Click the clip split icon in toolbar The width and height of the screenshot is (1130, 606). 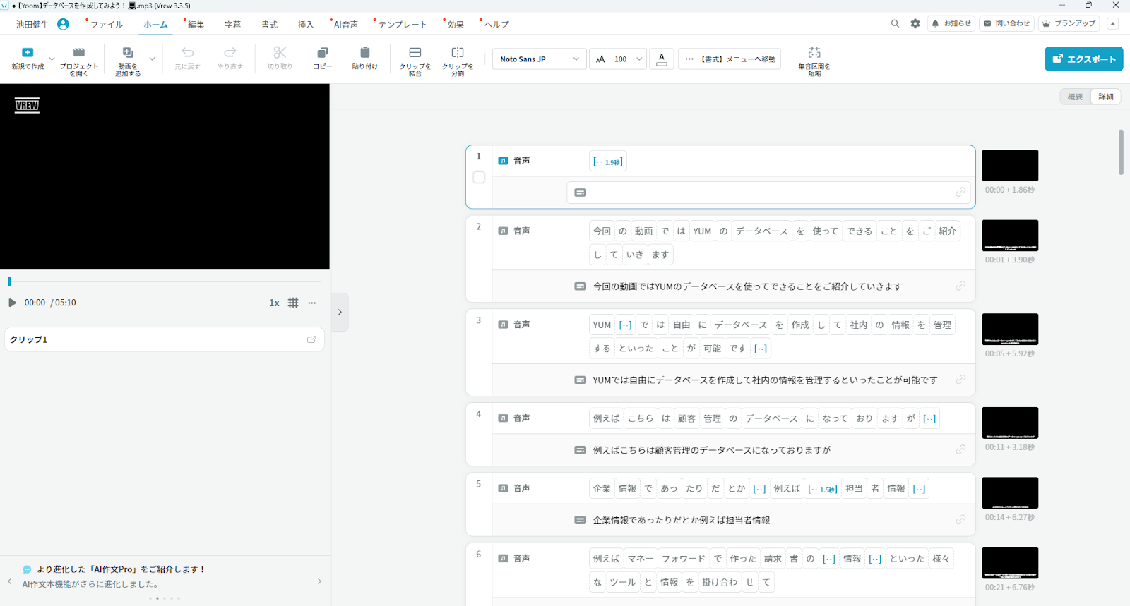[458, 53]
